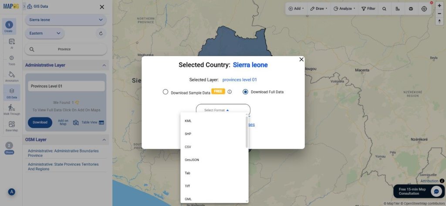Open the Annotation sidebar item
The width and height of the screenshot is (446, 206).
12,76
